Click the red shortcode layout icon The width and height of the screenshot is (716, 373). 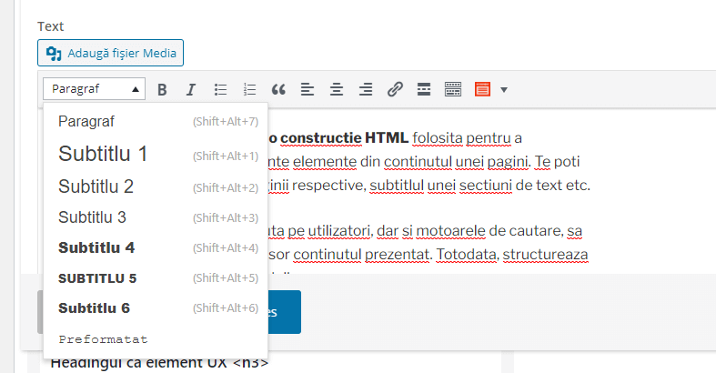pyautogui.click(x=482, y=89)
